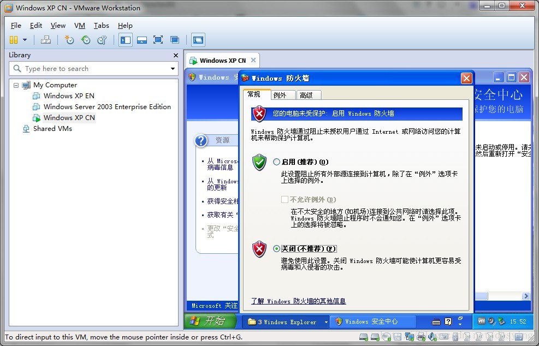Open 了解 Windows 防火墙的其他信息 link
Screen dimensions: 539x346
click(x=298, y=301)
